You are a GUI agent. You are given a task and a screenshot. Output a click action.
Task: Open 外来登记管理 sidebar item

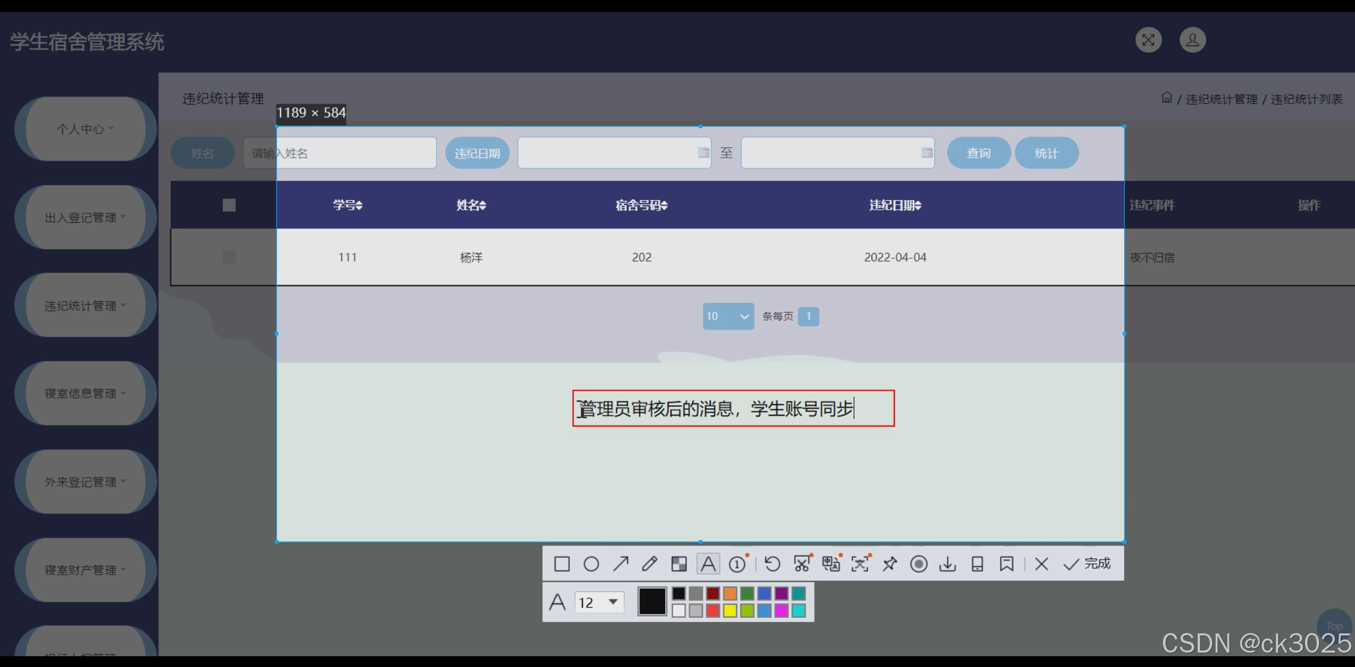coord(85,482)
